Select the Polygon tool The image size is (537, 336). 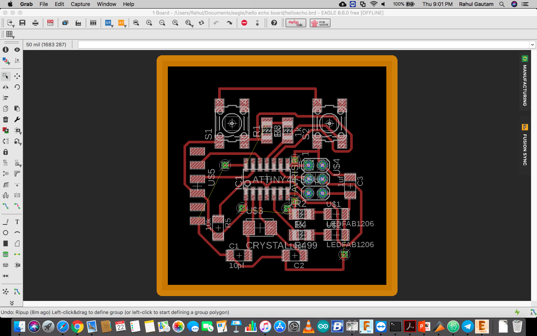(17, 243)
